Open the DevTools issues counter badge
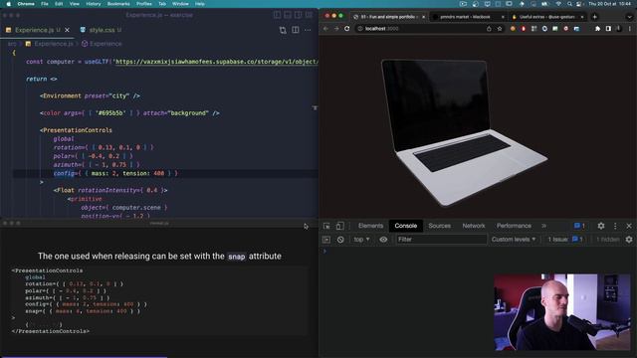Viewport: 637px width, 358px height. [x=579, y=226]
